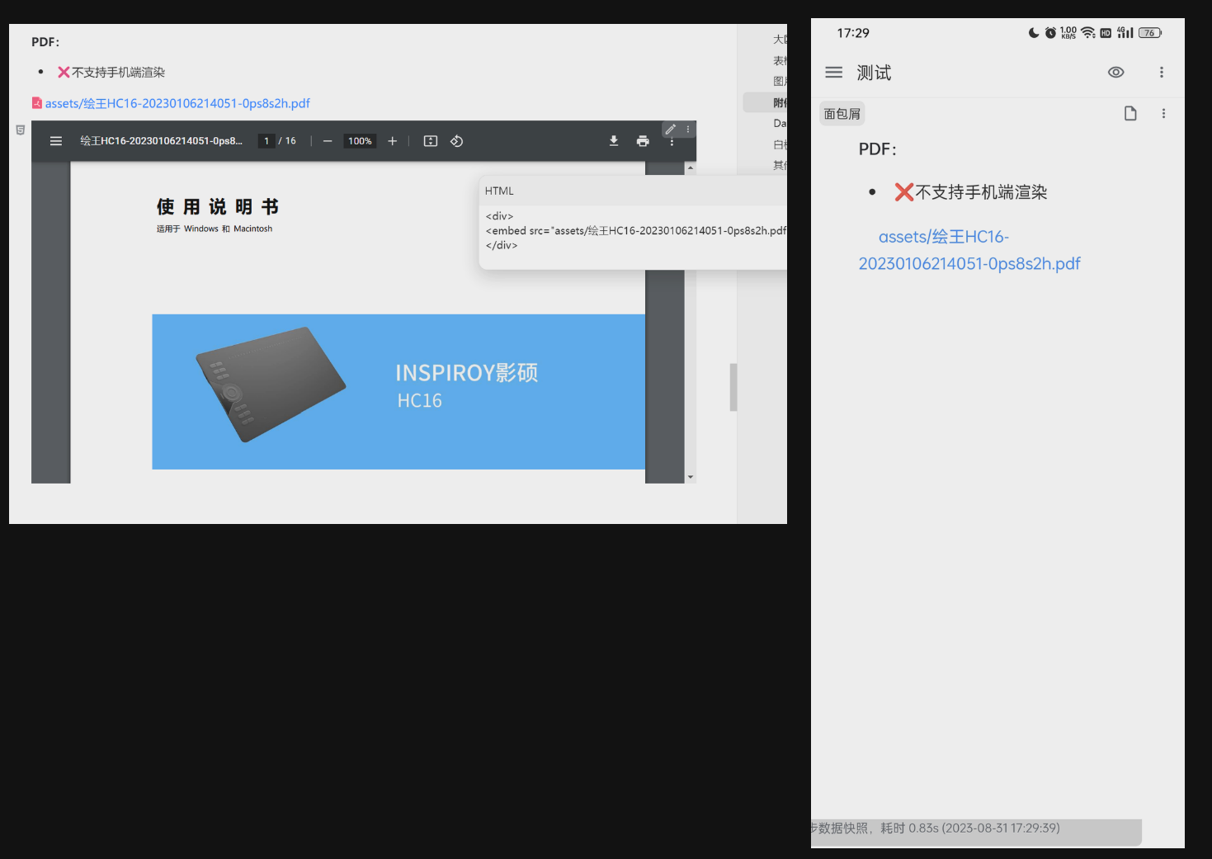Tap the '测试' document title on mobile
Viewport: 1212px width, 859px height.
874,73
